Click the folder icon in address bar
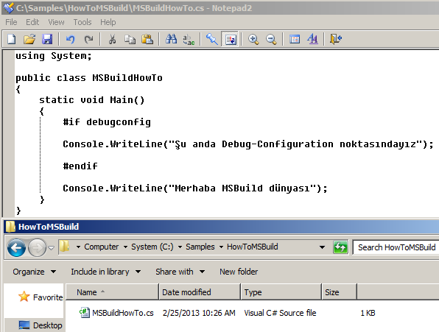Screen dimensions: 439x332 click(65, 247)
